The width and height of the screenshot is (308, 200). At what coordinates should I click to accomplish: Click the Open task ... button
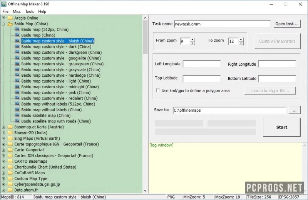click(287, 24)
